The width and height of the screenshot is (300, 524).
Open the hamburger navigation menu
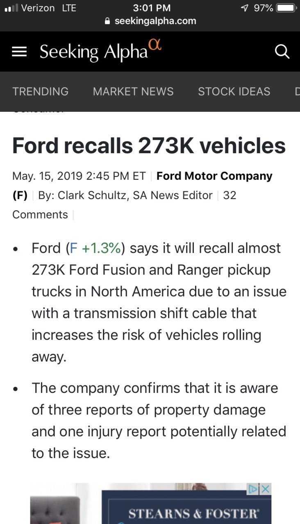click(x=19, y=52)
